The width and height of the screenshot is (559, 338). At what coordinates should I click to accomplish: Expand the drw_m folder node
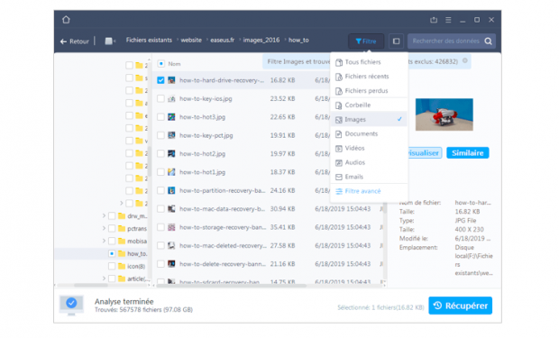[104, 215]
